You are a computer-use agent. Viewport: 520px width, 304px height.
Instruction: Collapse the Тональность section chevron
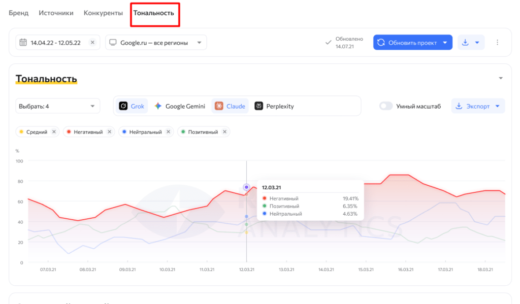[501, 79]
